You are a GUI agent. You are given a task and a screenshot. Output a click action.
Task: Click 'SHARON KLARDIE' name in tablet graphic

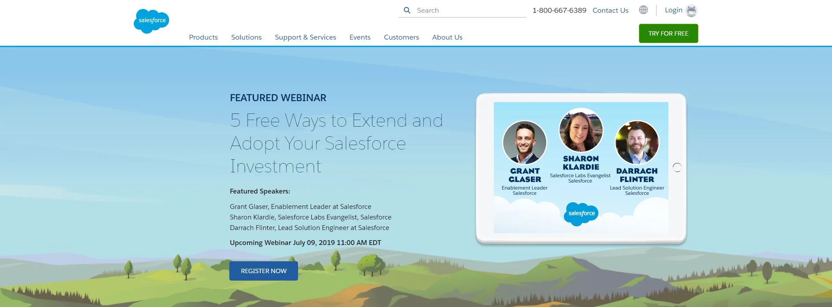click(581, 163)
